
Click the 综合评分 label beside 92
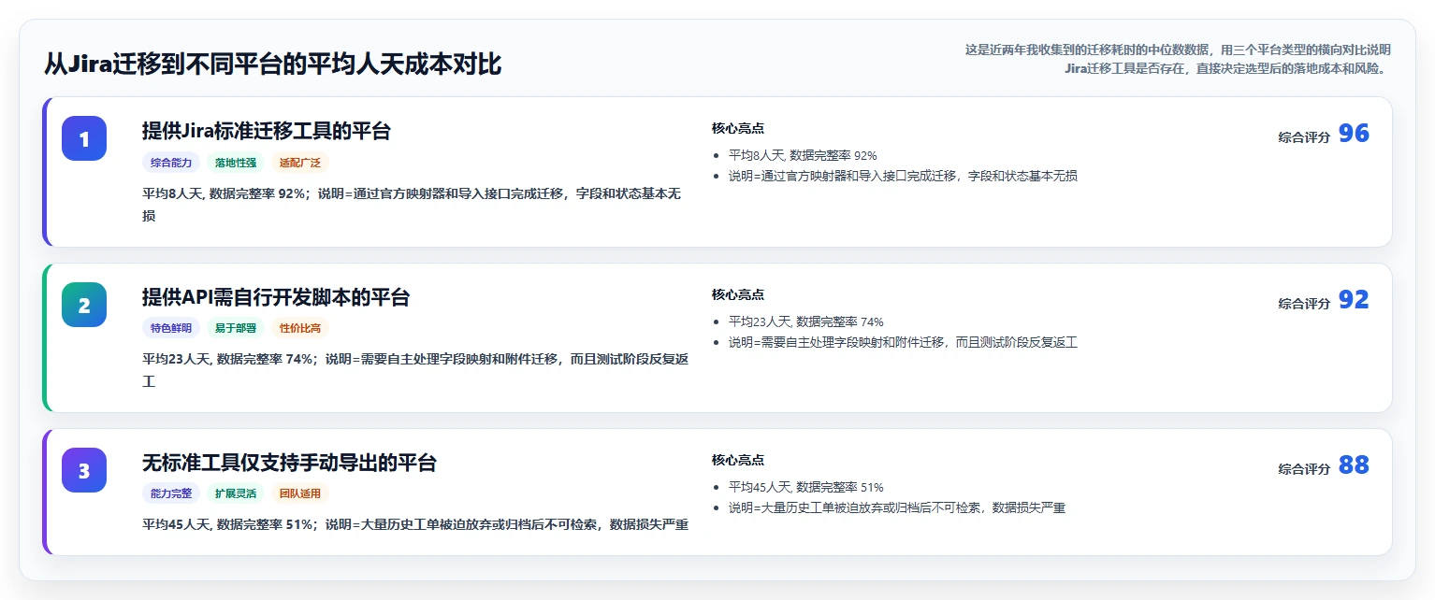pos(1304,304)
